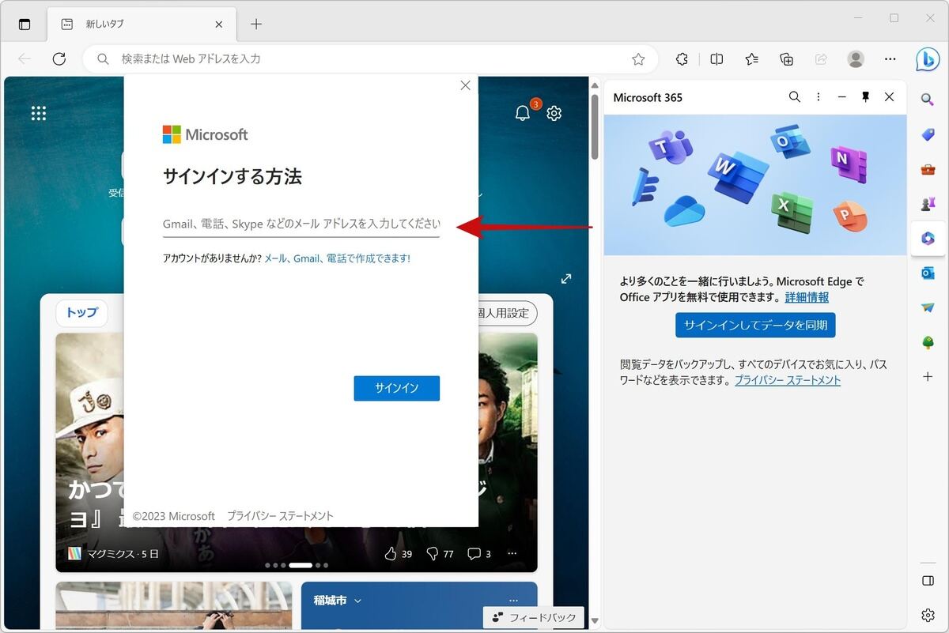Open the tab actions menu icon

pos(25,24)
